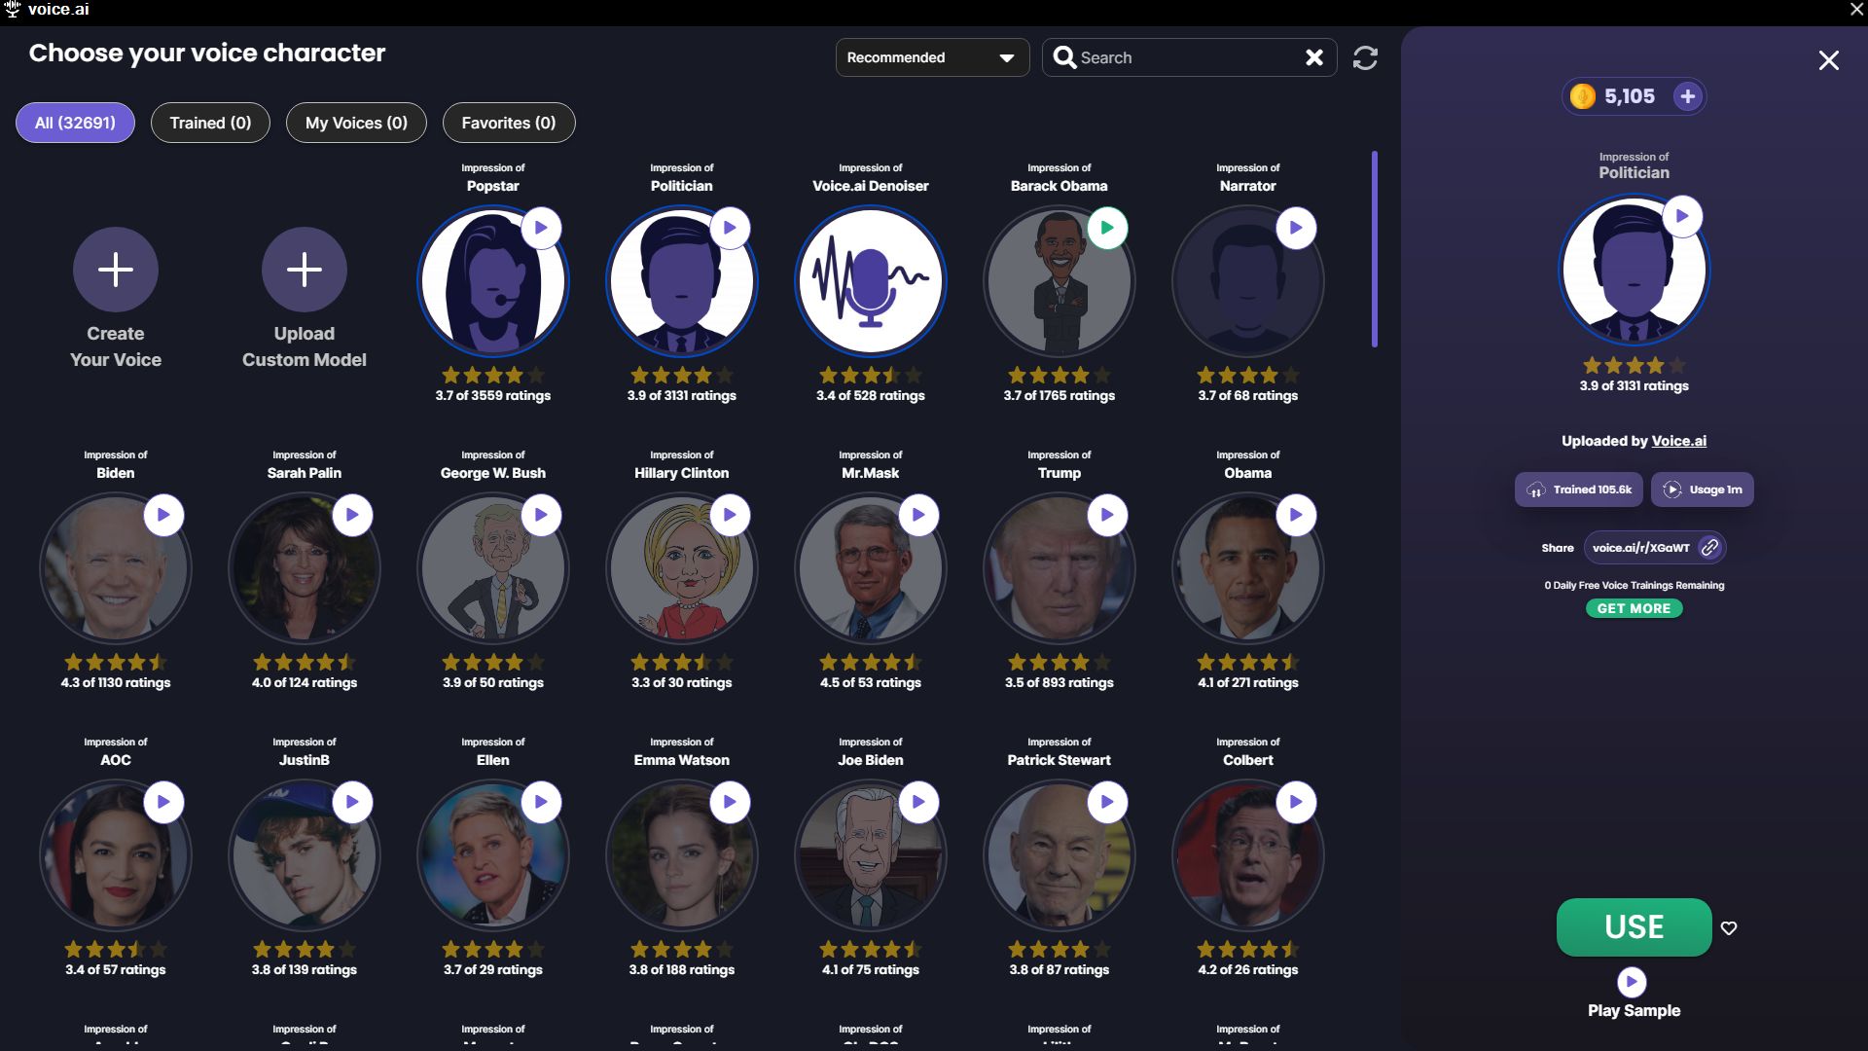
Task: Click the green USE button
Action: pos(1634,926)
